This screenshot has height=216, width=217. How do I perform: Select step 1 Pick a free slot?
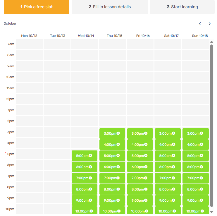click(37, 7)
